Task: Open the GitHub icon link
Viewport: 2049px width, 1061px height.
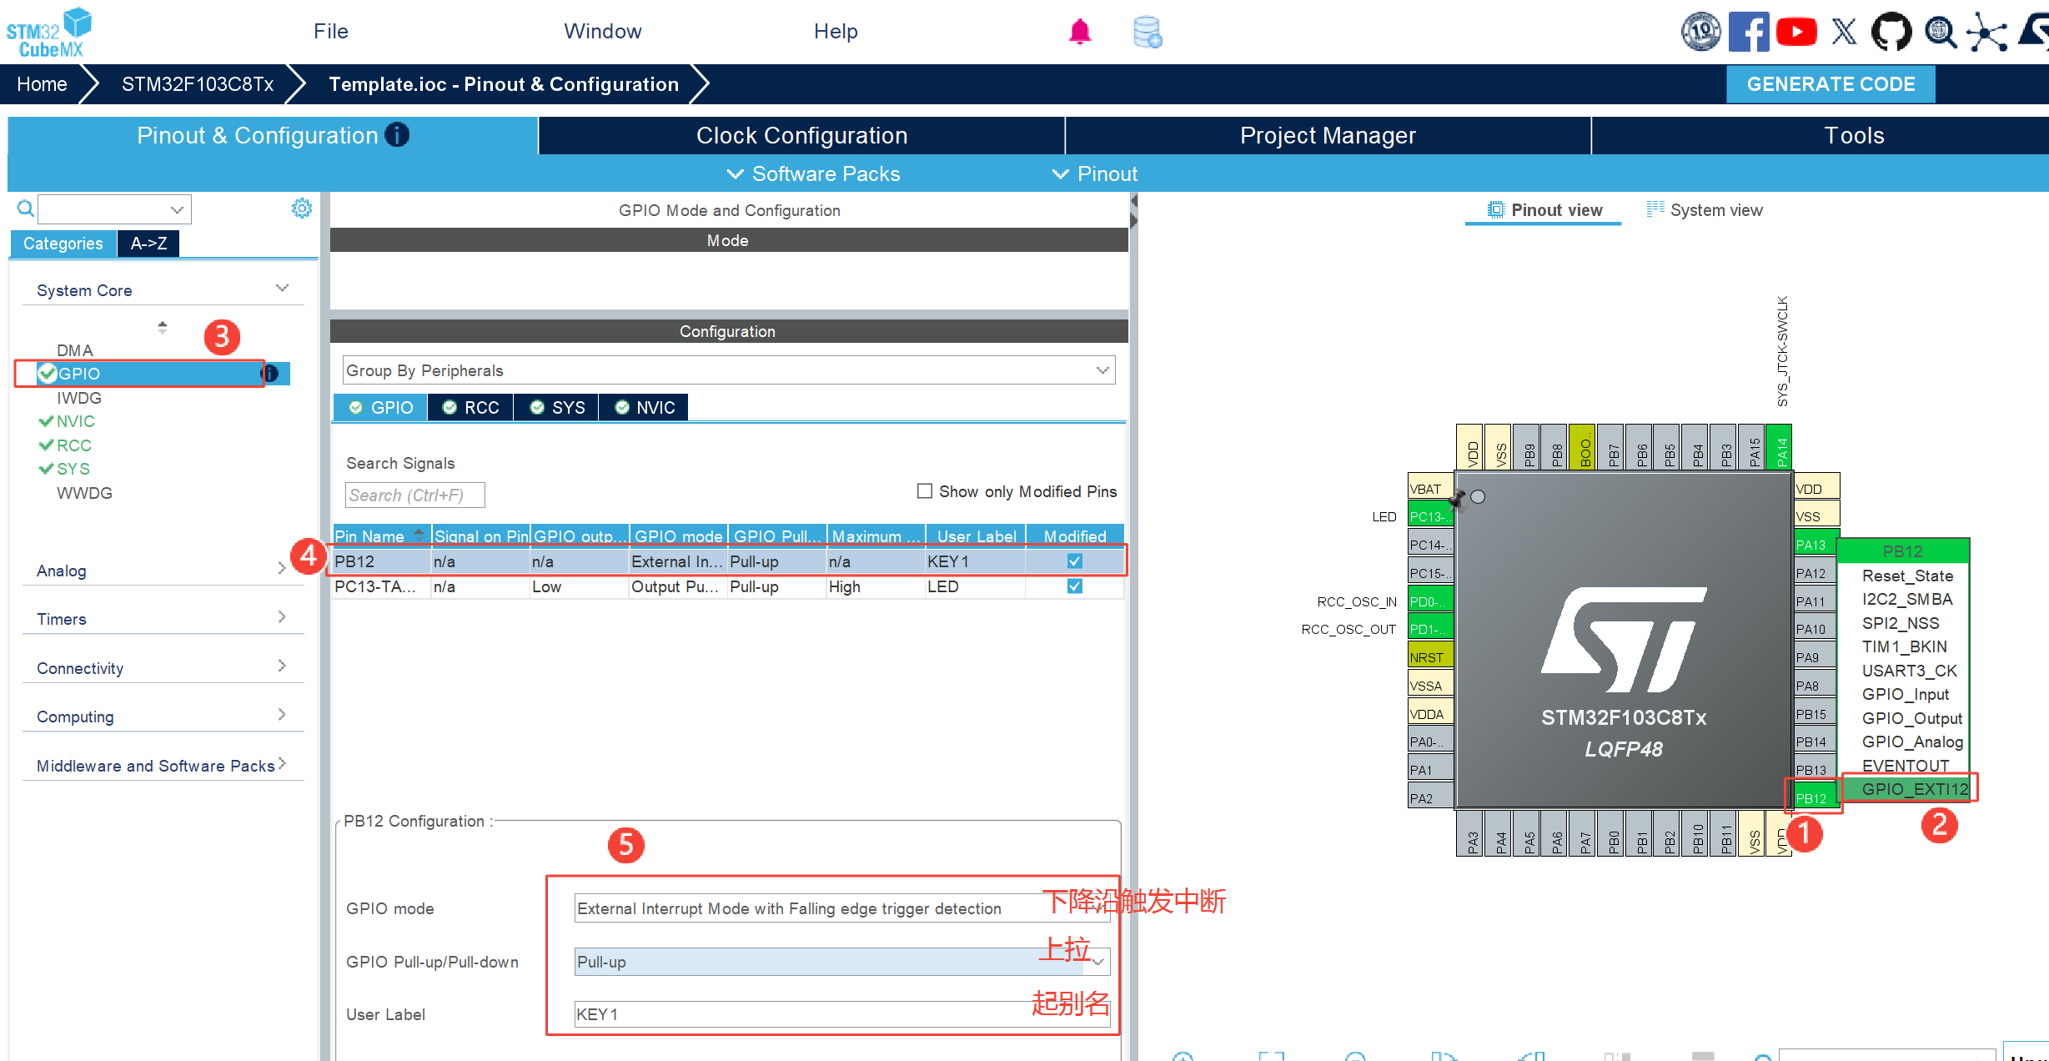Action: [x=1891, y=32]
